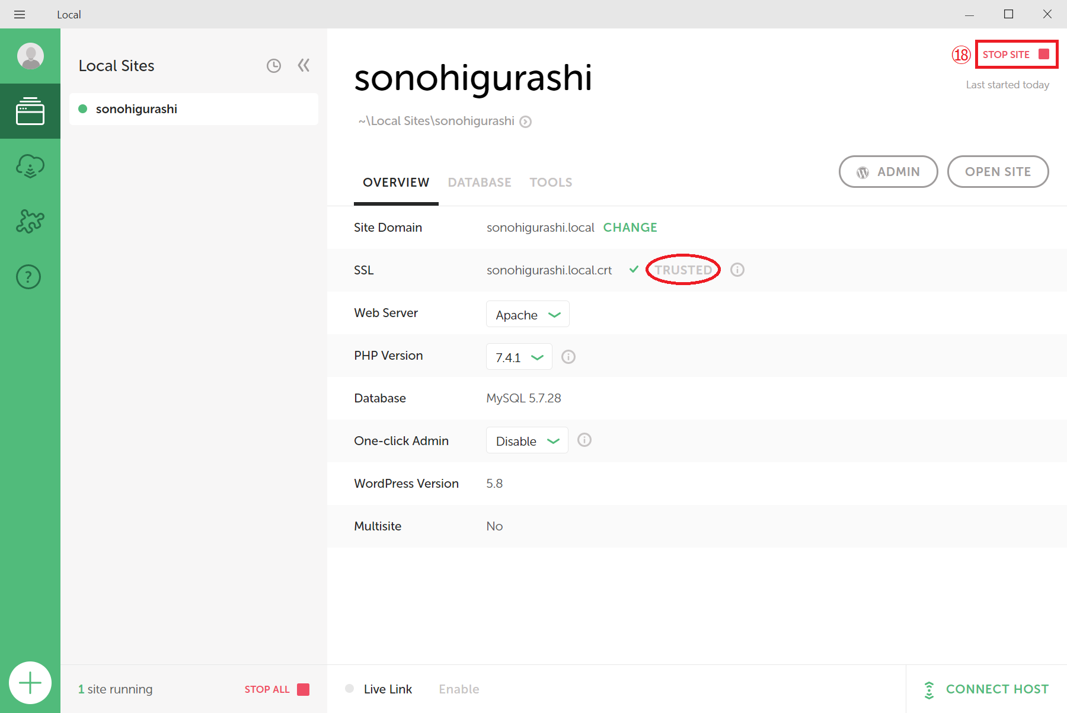Select the sonohigurashi site in list

coord(194,109)
